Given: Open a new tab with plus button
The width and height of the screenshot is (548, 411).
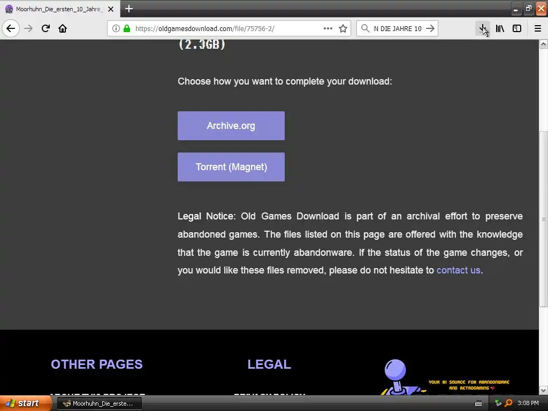Looking at the screenshot, I should pos(129,9).
